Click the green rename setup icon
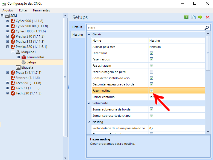 186,17
